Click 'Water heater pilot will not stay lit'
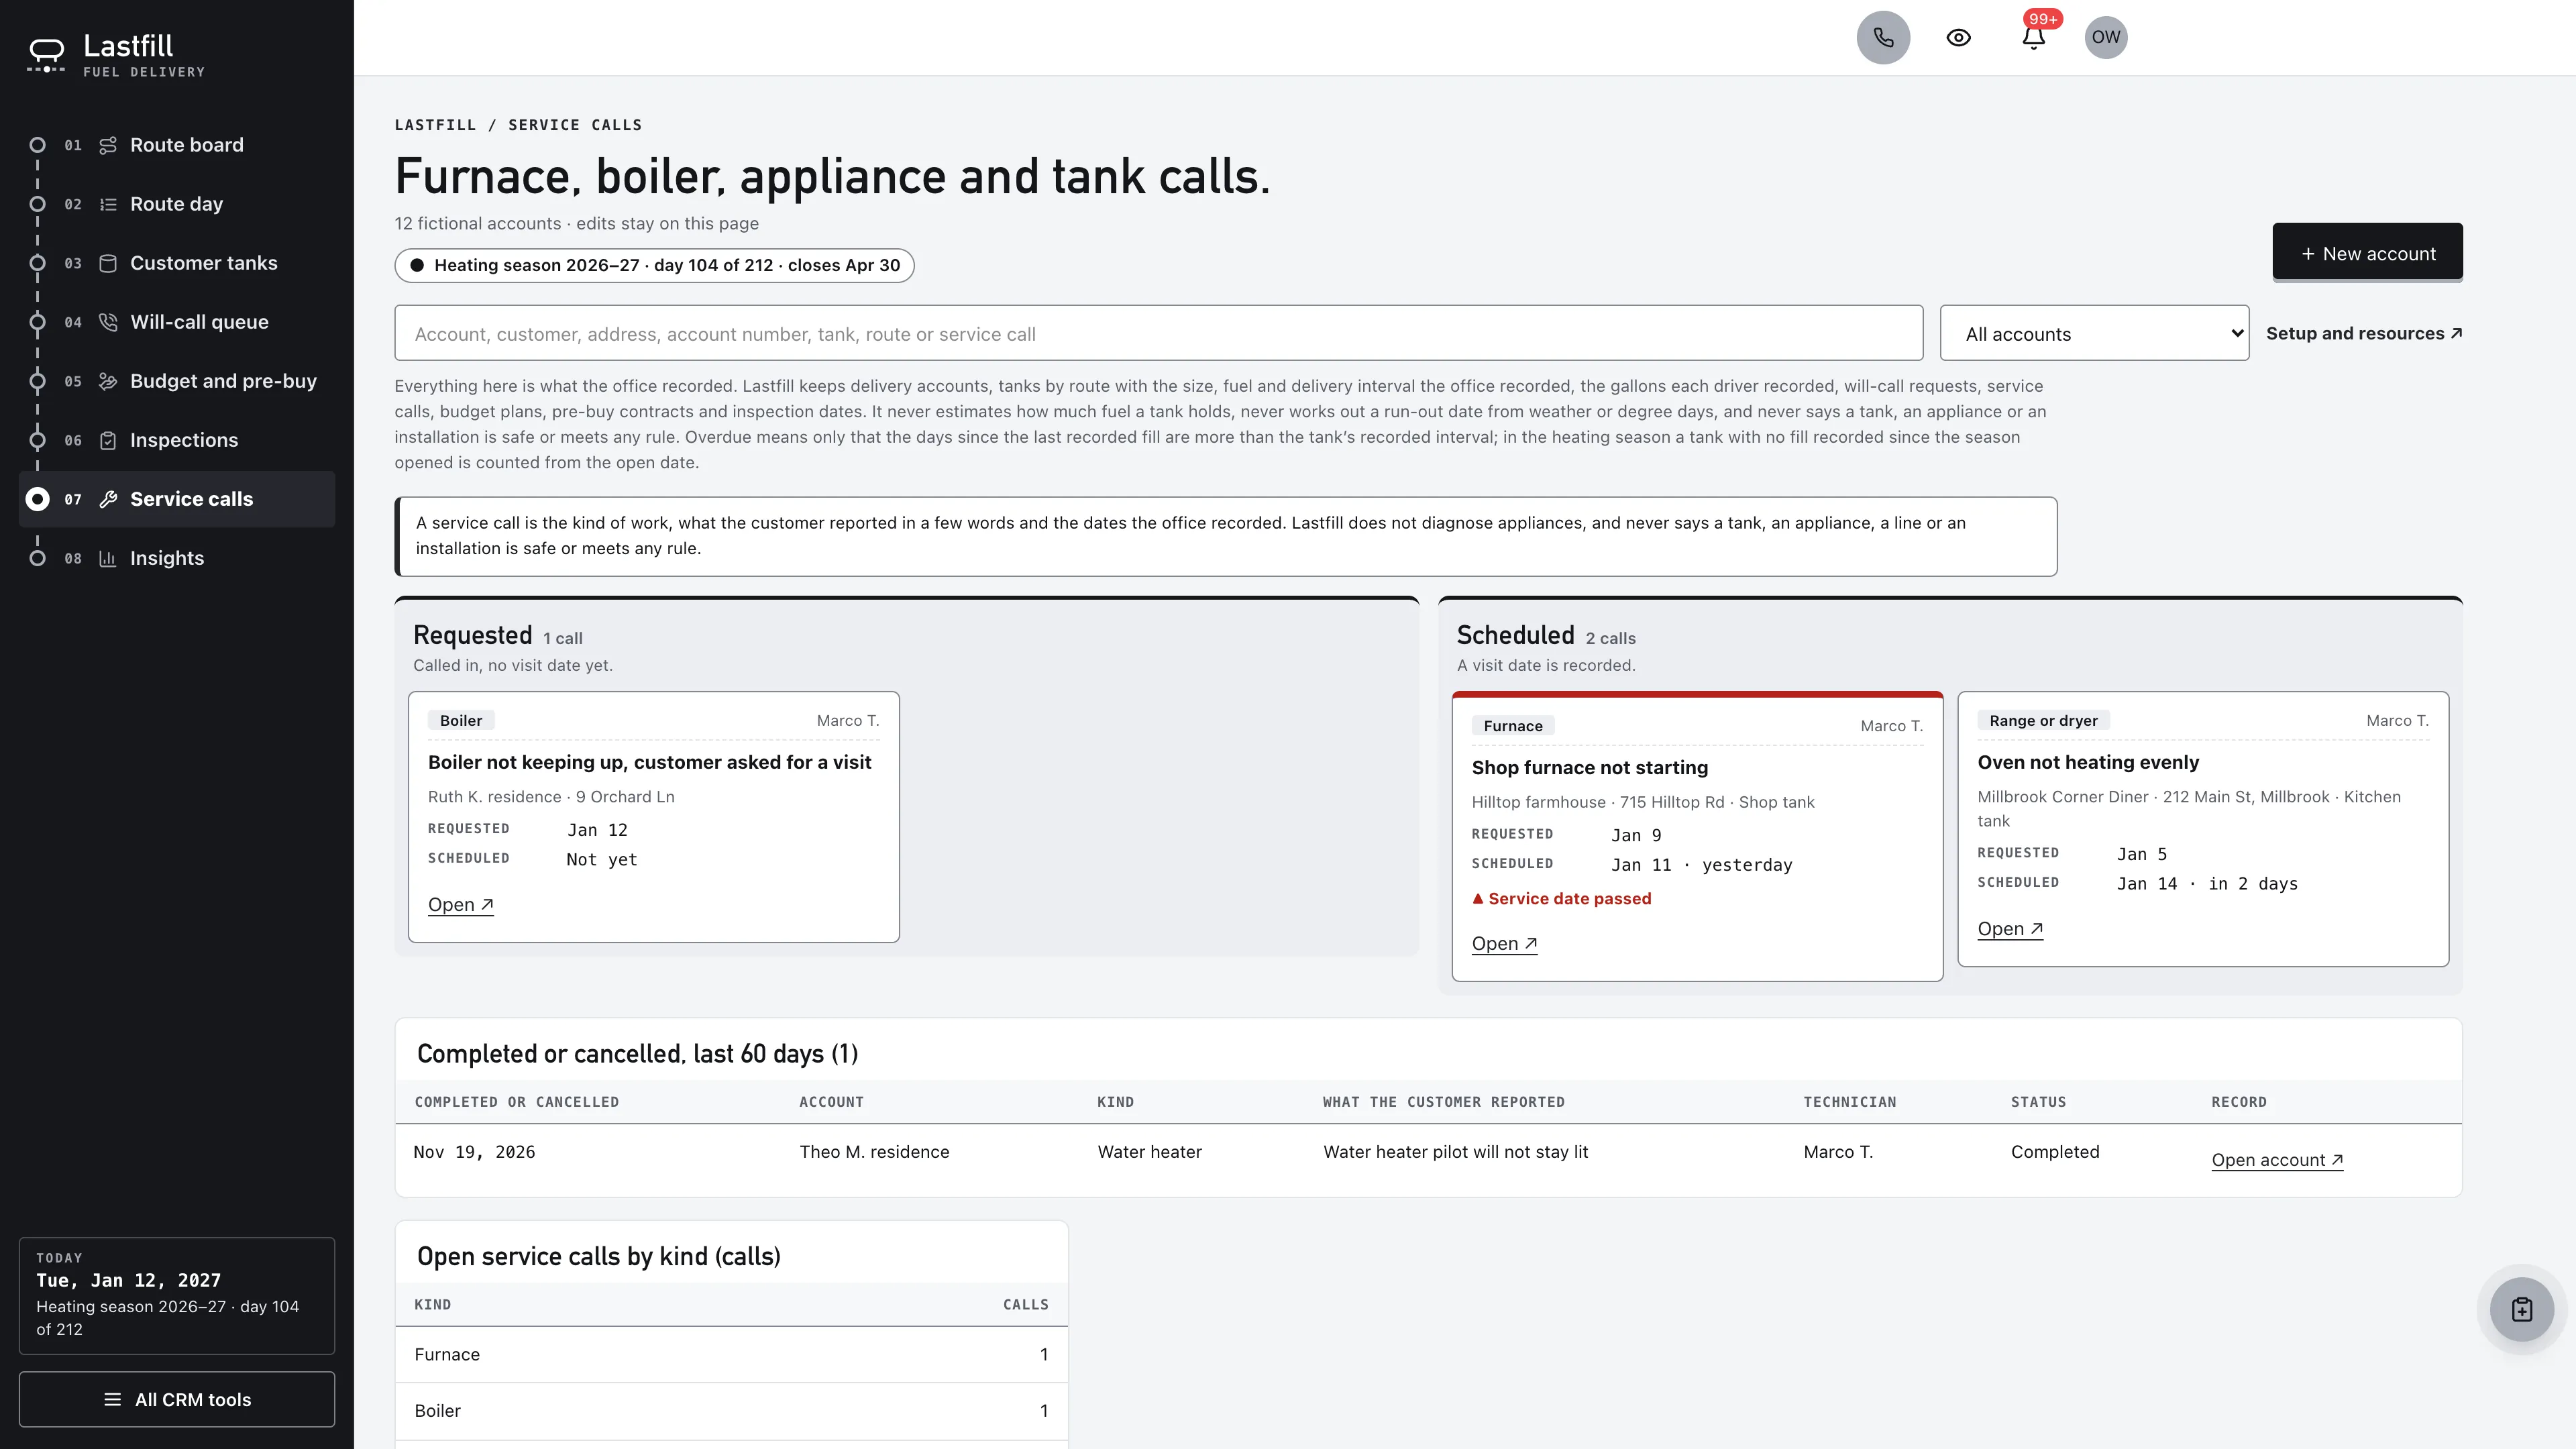Screen dimensions: 2576x1449 1455,1152
